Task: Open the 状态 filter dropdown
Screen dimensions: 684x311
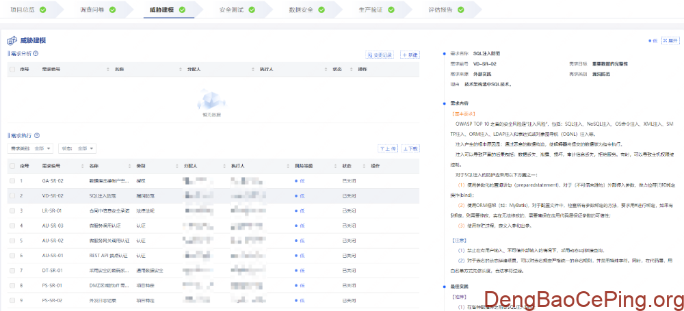Action: point(77,149)
